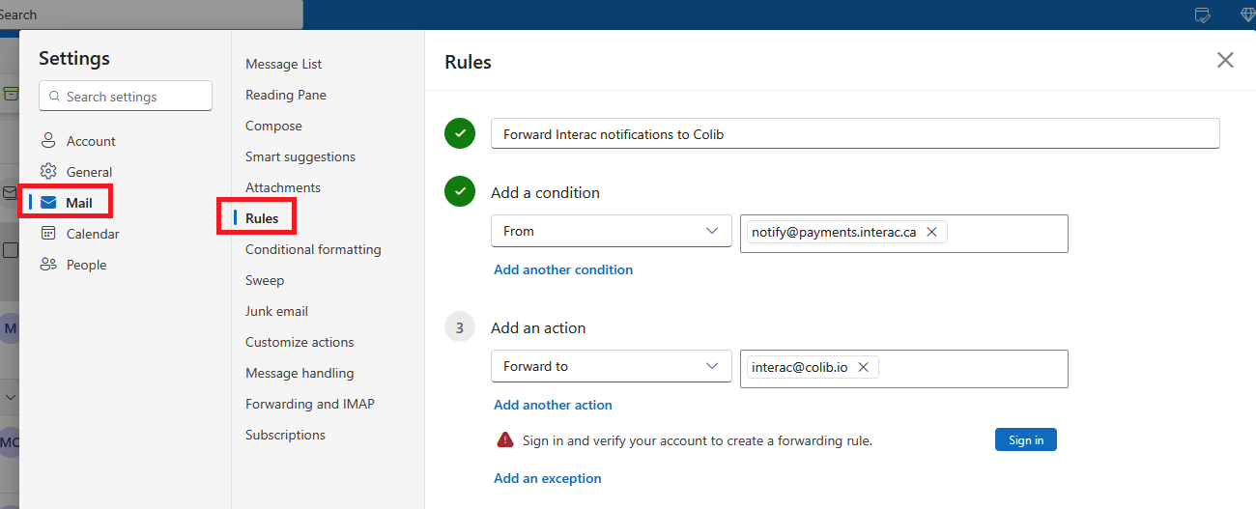Click the red warning triangle icon
Screen dimensions: 1256x509
505,439
